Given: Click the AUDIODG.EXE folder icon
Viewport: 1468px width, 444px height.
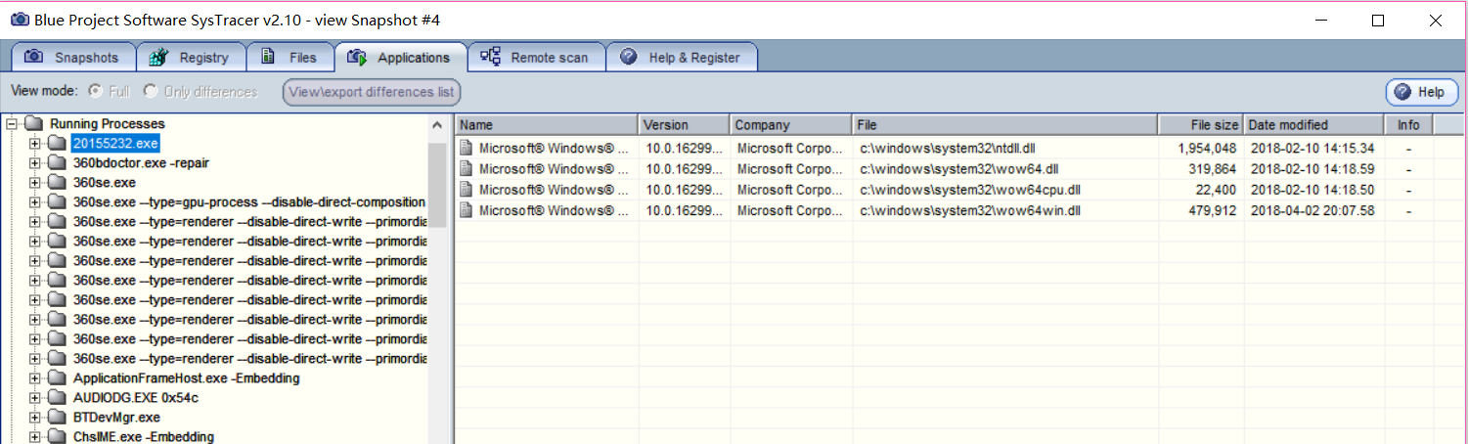Looking at the screenshot, I should (57, 398).
